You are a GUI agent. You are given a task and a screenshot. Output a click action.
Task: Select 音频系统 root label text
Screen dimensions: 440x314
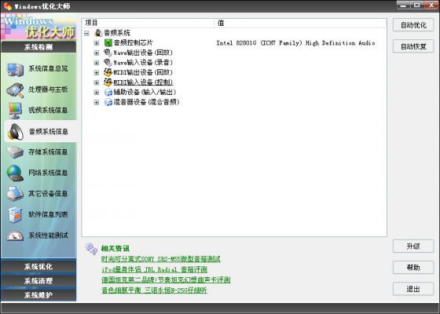click(x=117, y=33)
